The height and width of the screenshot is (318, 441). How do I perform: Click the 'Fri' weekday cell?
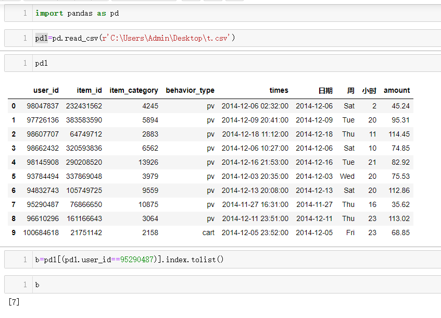point(350,233)
